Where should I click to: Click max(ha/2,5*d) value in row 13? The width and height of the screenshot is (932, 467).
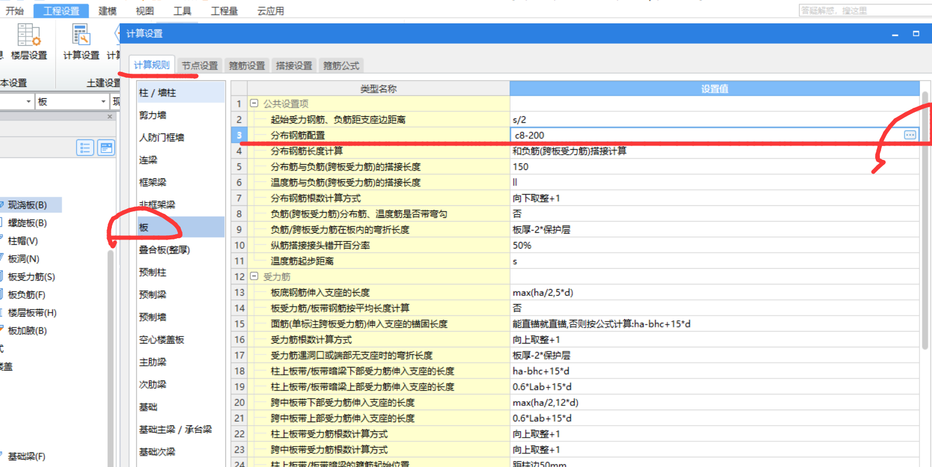click(x=543, y=292)
